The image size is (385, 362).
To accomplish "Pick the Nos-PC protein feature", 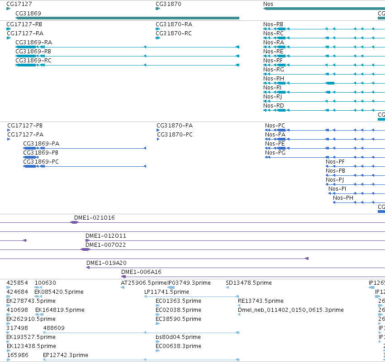I will coord(275,126).
